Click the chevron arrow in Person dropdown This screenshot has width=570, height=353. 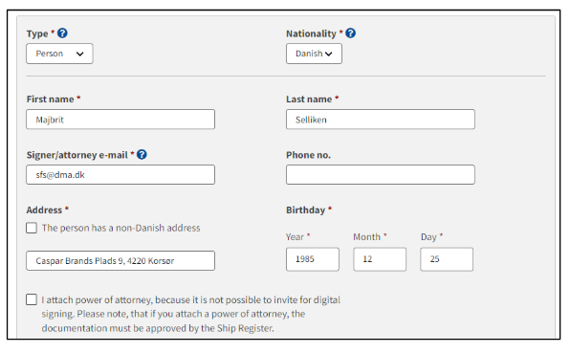[80, 54]
